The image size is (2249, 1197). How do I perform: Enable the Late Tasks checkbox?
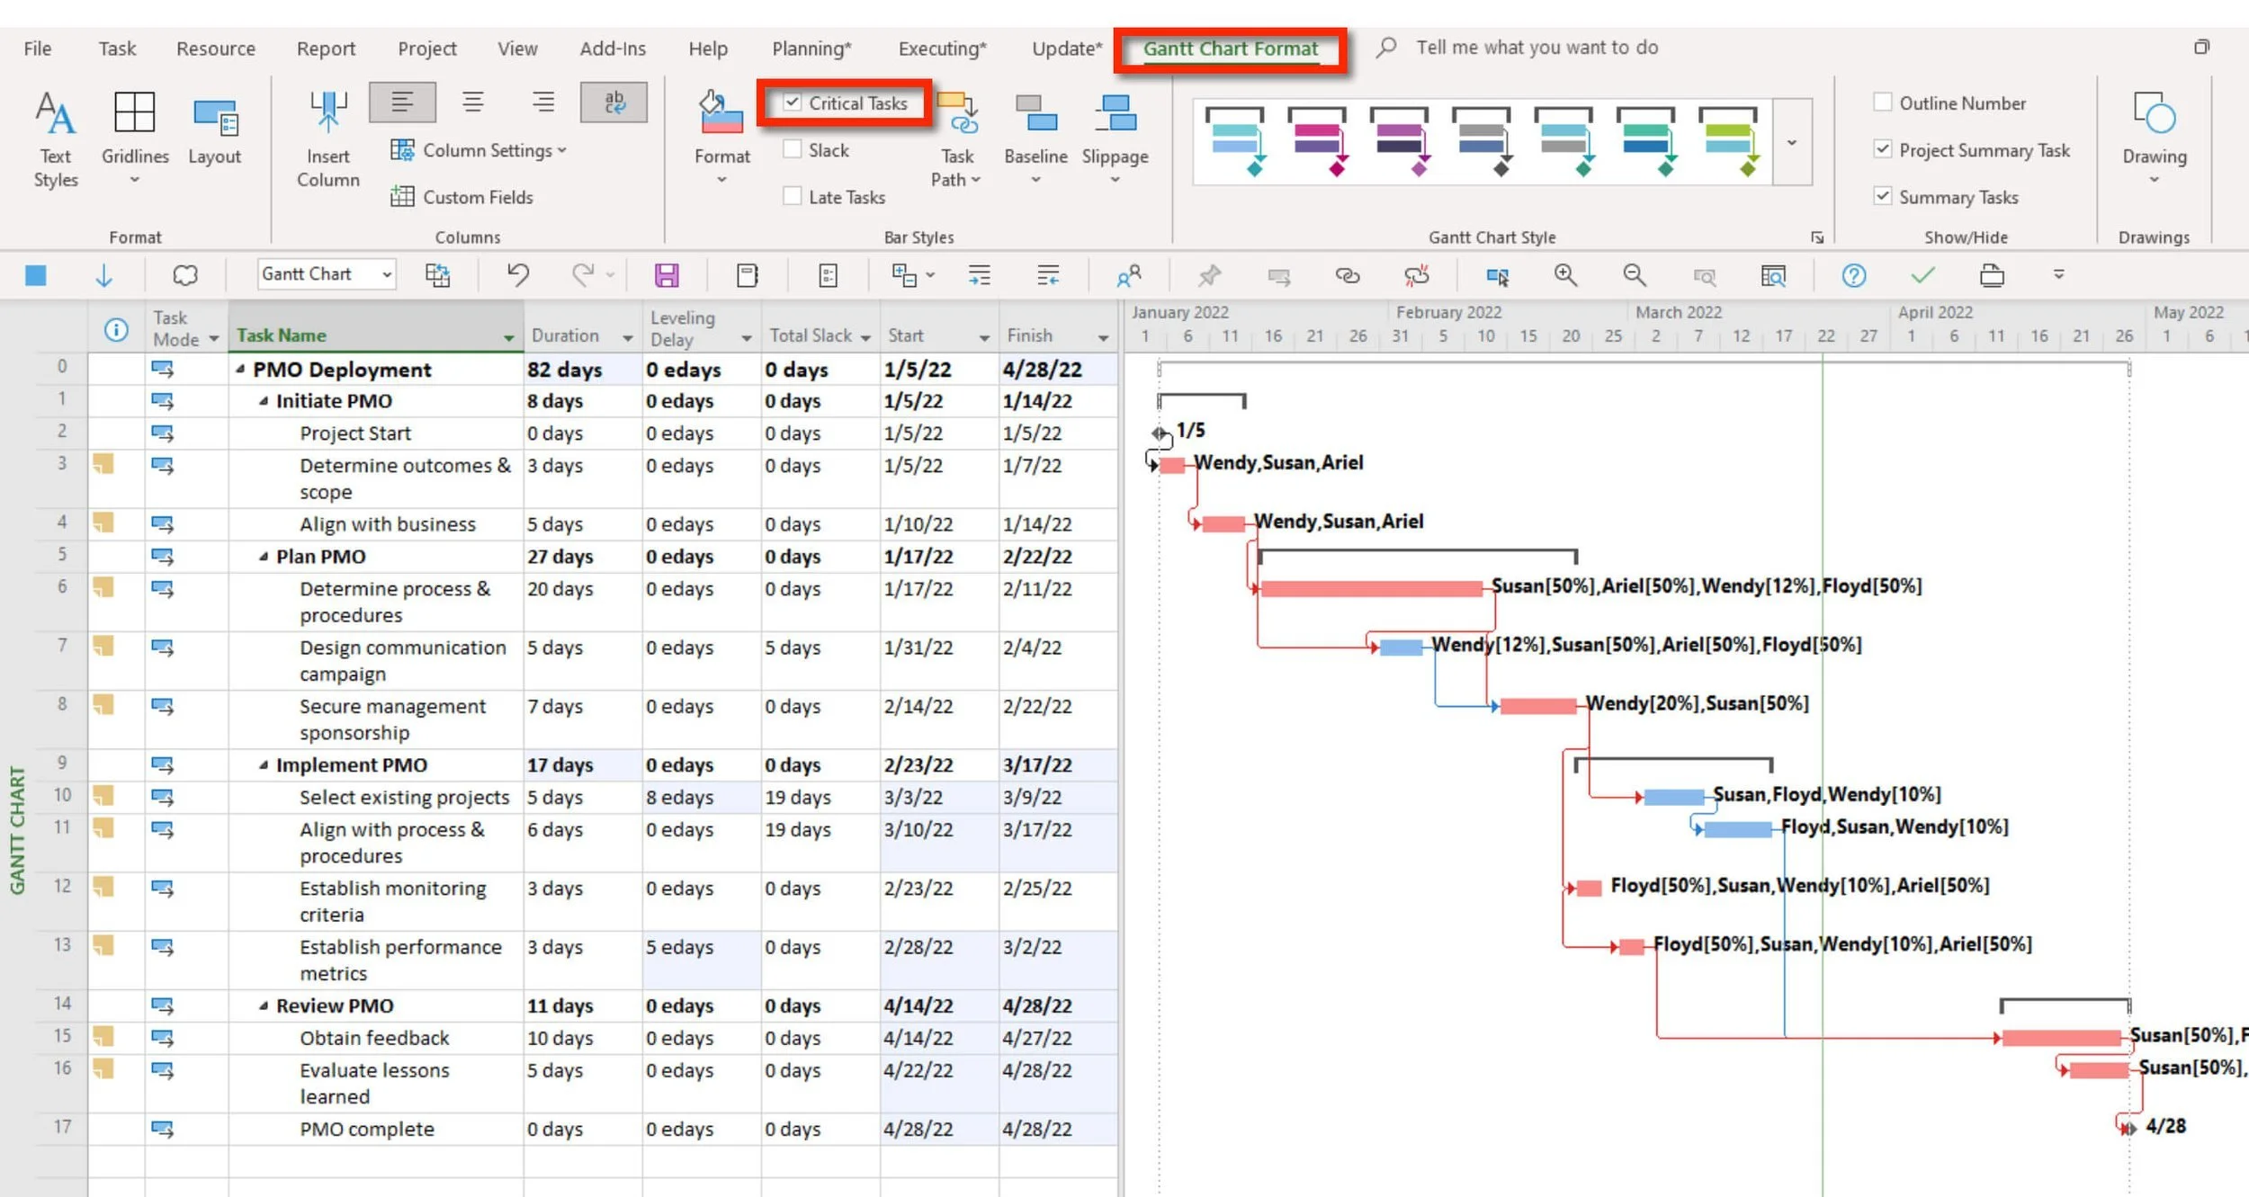click(793, 196)
